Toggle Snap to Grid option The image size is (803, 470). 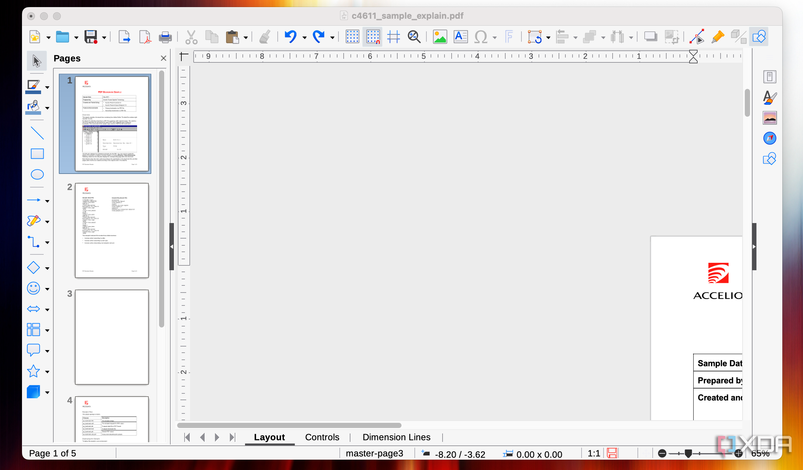tap(372, 37)
